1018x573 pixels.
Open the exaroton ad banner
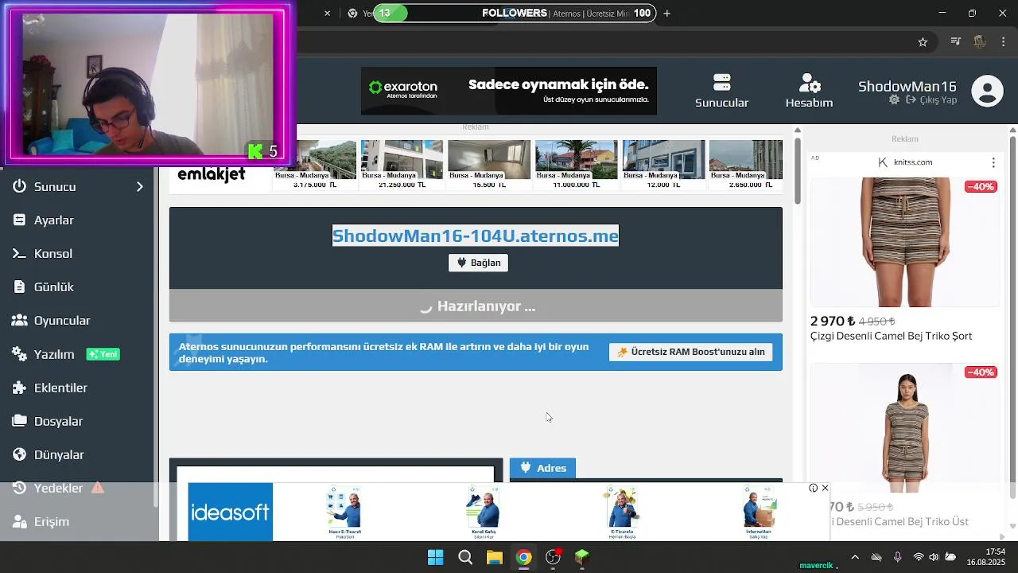[509, 91]
